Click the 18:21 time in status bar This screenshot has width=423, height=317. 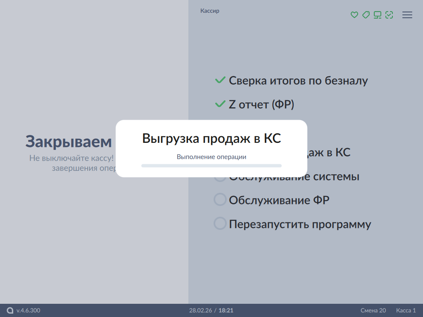click(x=226, y=310)
